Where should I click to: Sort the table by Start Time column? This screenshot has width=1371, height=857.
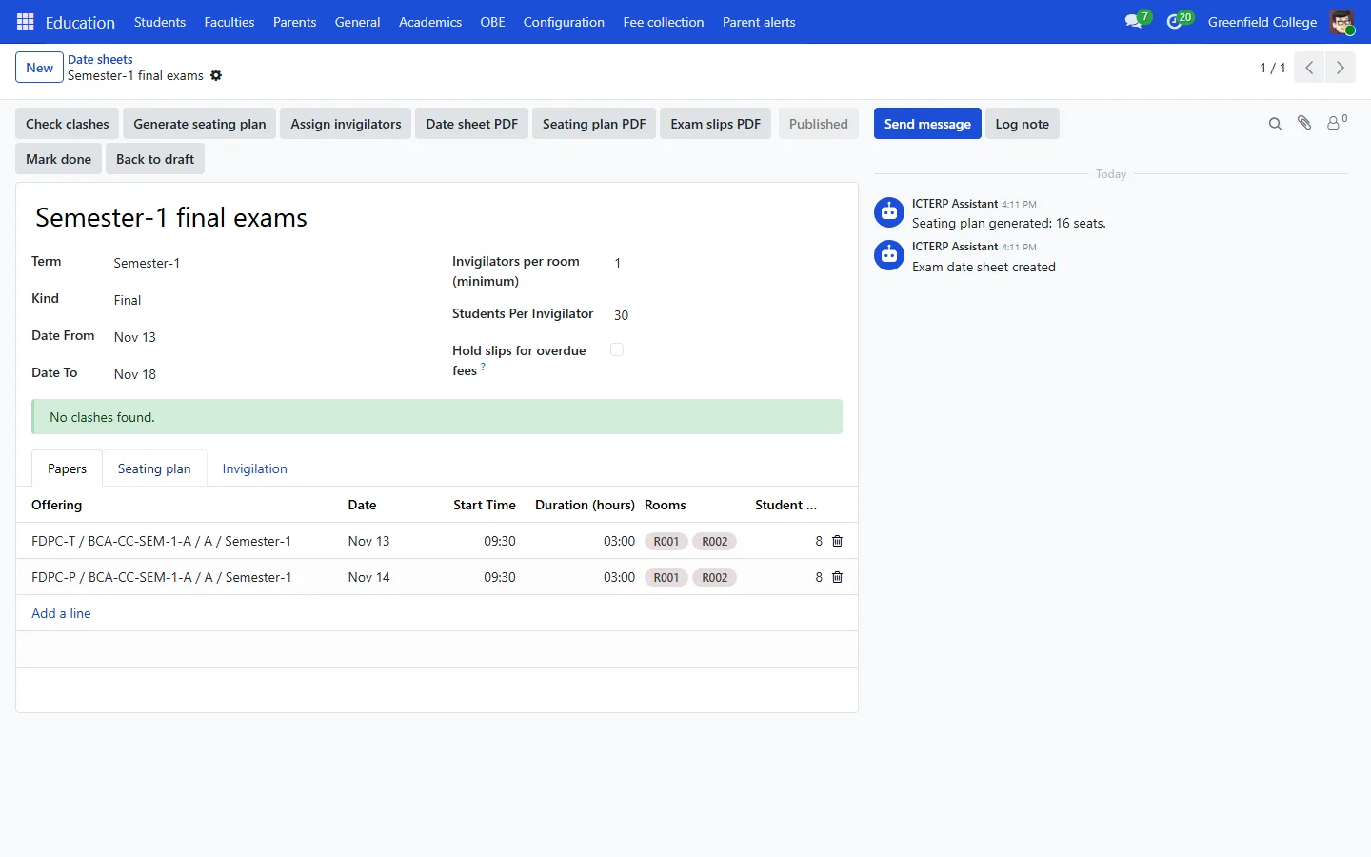485,505
